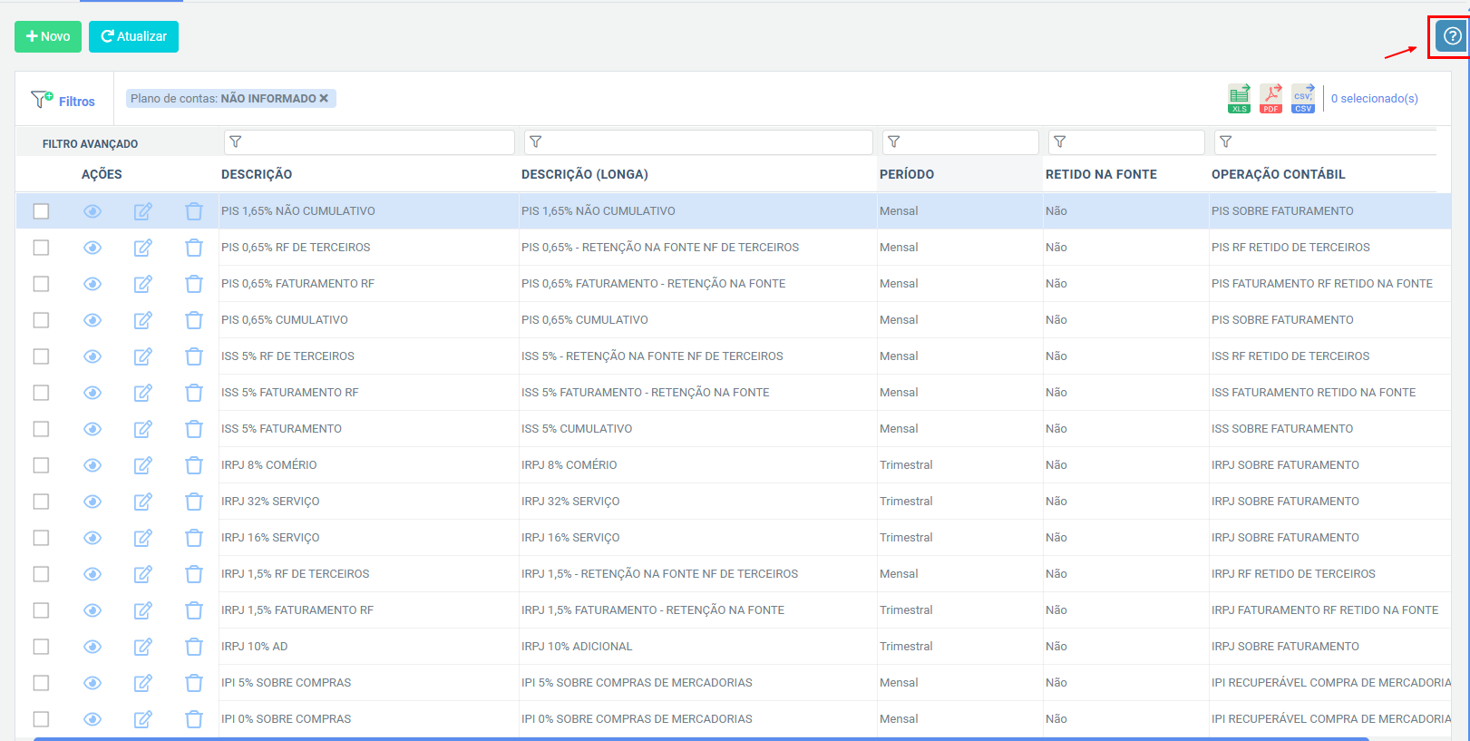Select checkbox for PIS 0,65% RF DE TERCEIROS
Screen dimensions: 1470x741
click(41, 248)
